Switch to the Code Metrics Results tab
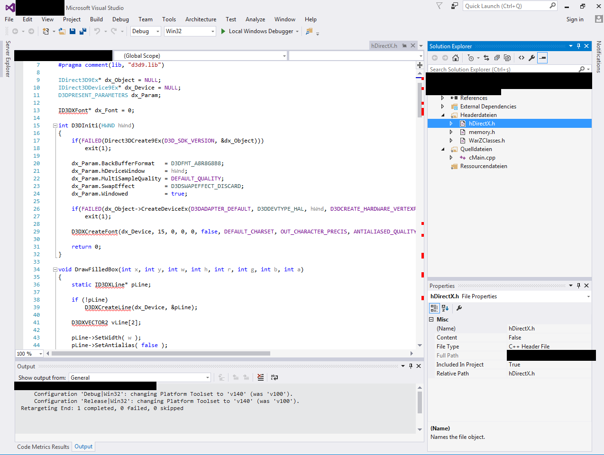The height and width of the screenshot is (455, 604). [43, 446]
